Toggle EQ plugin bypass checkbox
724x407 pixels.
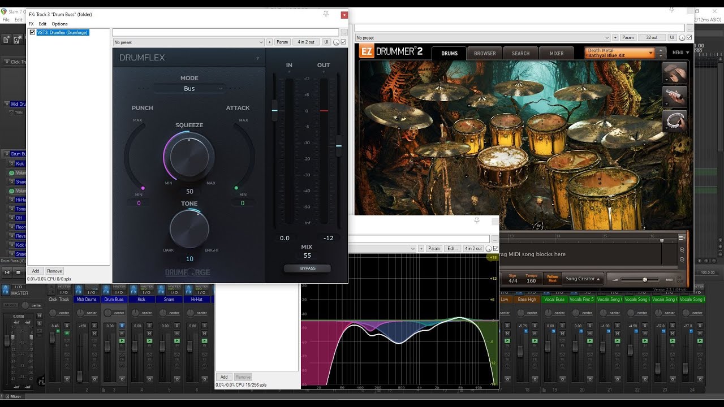coord(496,249)
